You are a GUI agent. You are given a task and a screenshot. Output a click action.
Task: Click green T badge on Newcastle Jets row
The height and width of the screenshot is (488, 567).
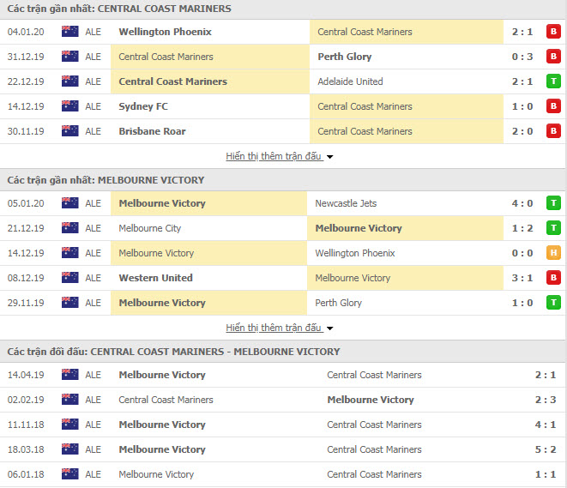(x=553, y=203)
